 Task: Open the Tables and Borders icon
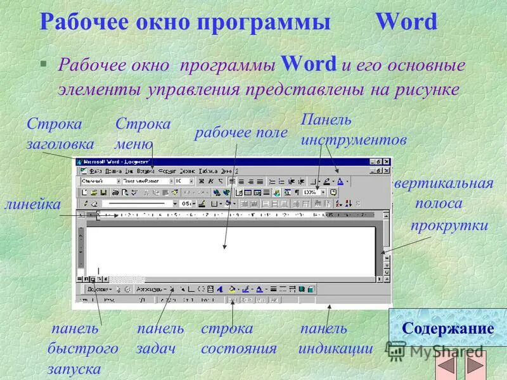tap(240, 193)
